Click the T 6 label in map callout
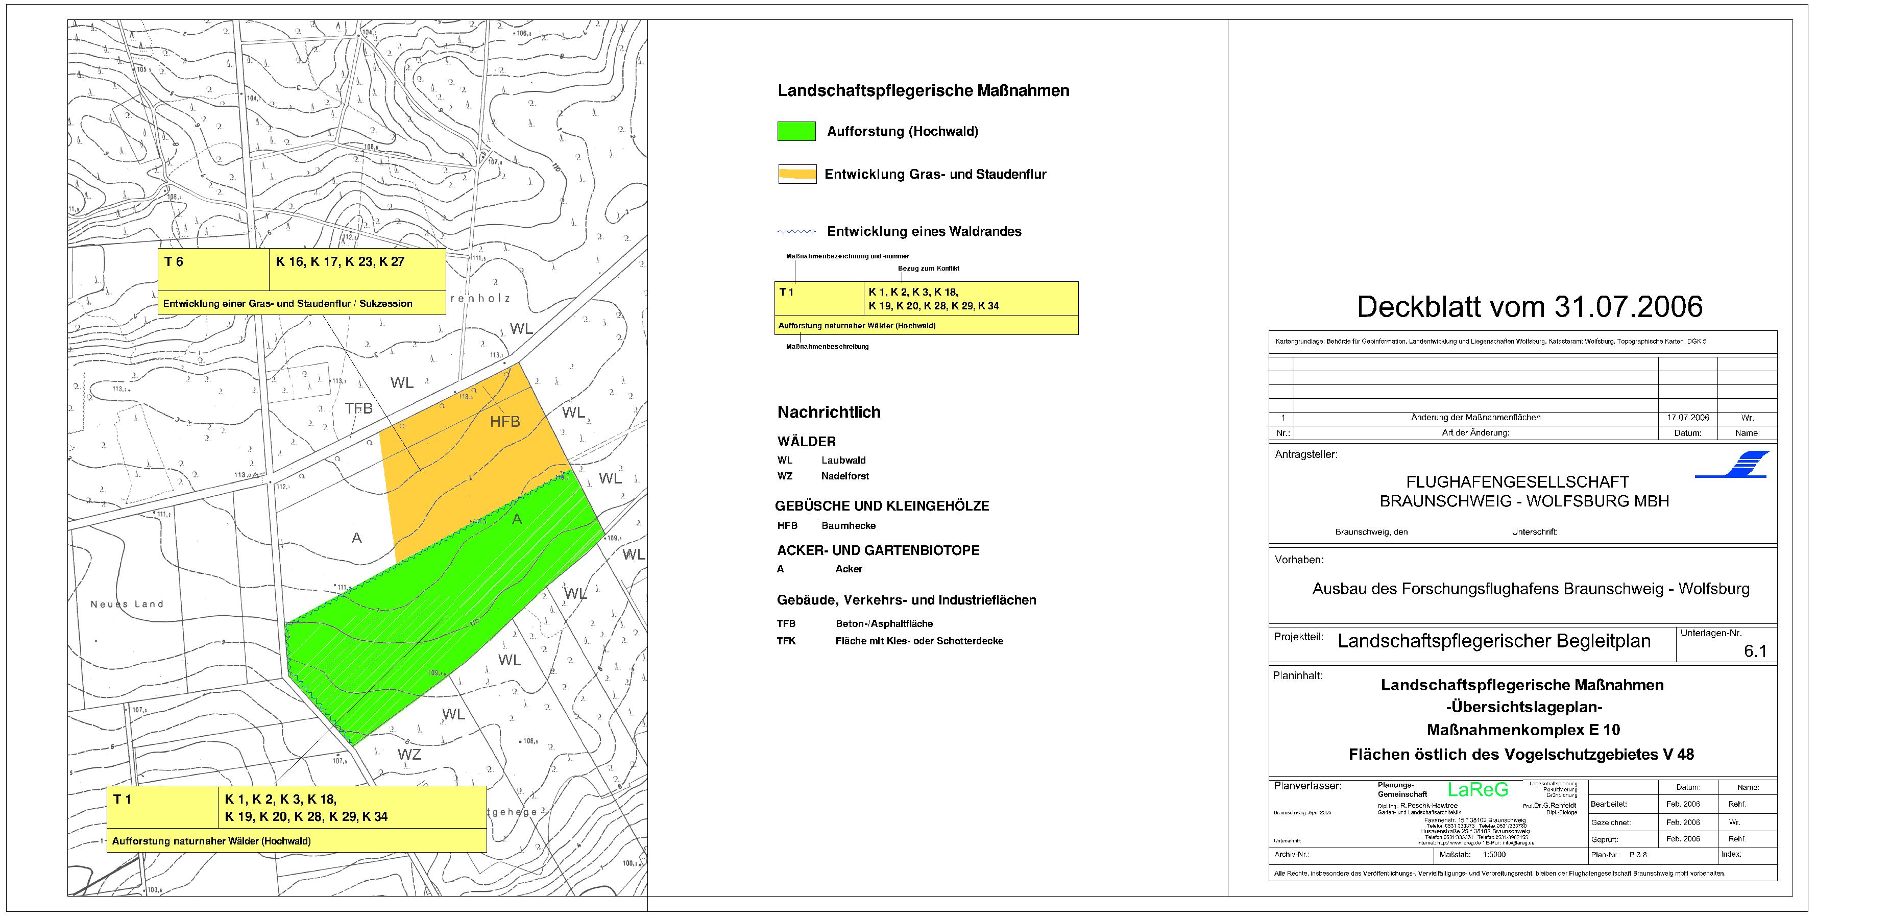 (174, 262)
